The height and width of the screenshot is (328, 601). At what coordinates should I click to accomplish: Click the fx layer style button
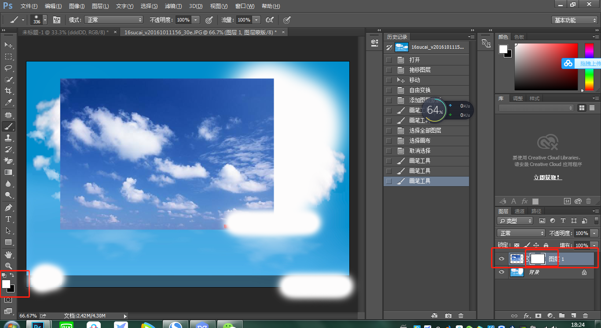click(x=526, y=316)
